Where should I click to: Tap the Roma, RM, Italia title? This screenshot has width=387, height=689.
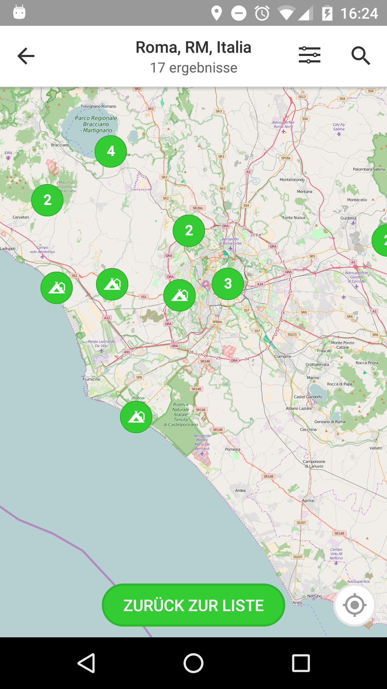tap(193, 47)
